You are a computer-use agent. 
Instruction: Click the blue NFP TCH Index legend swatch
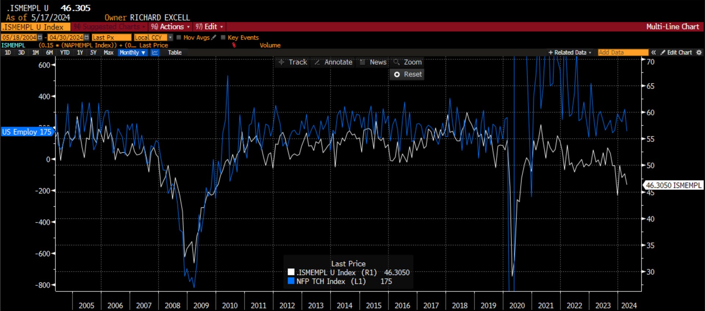[291, 281]
